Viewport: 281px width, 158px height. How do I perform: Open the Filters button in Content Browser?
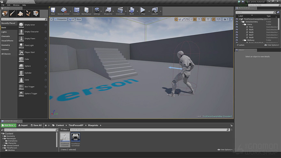(x=65, y=130)
